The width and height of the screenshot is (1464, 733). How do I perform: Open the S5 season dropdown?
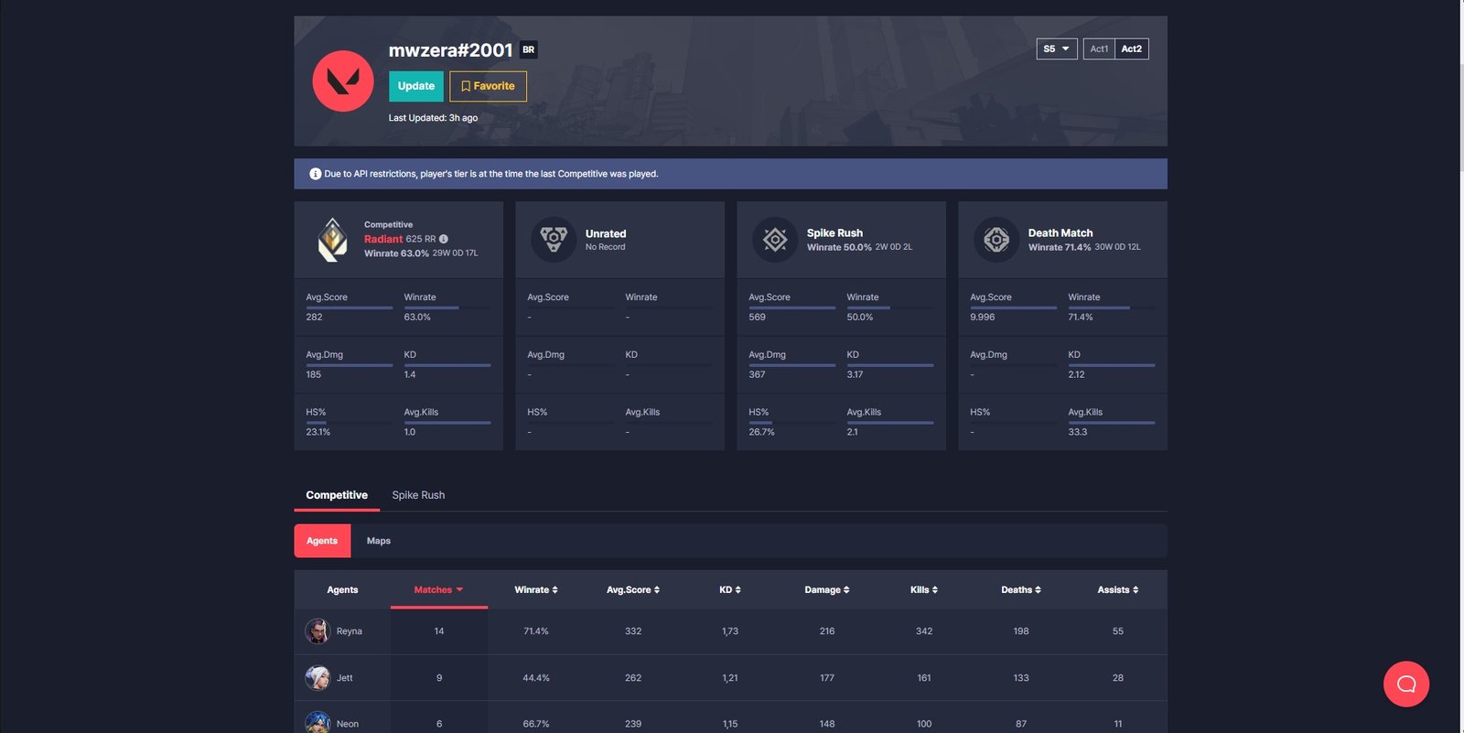coord(1057,49)
